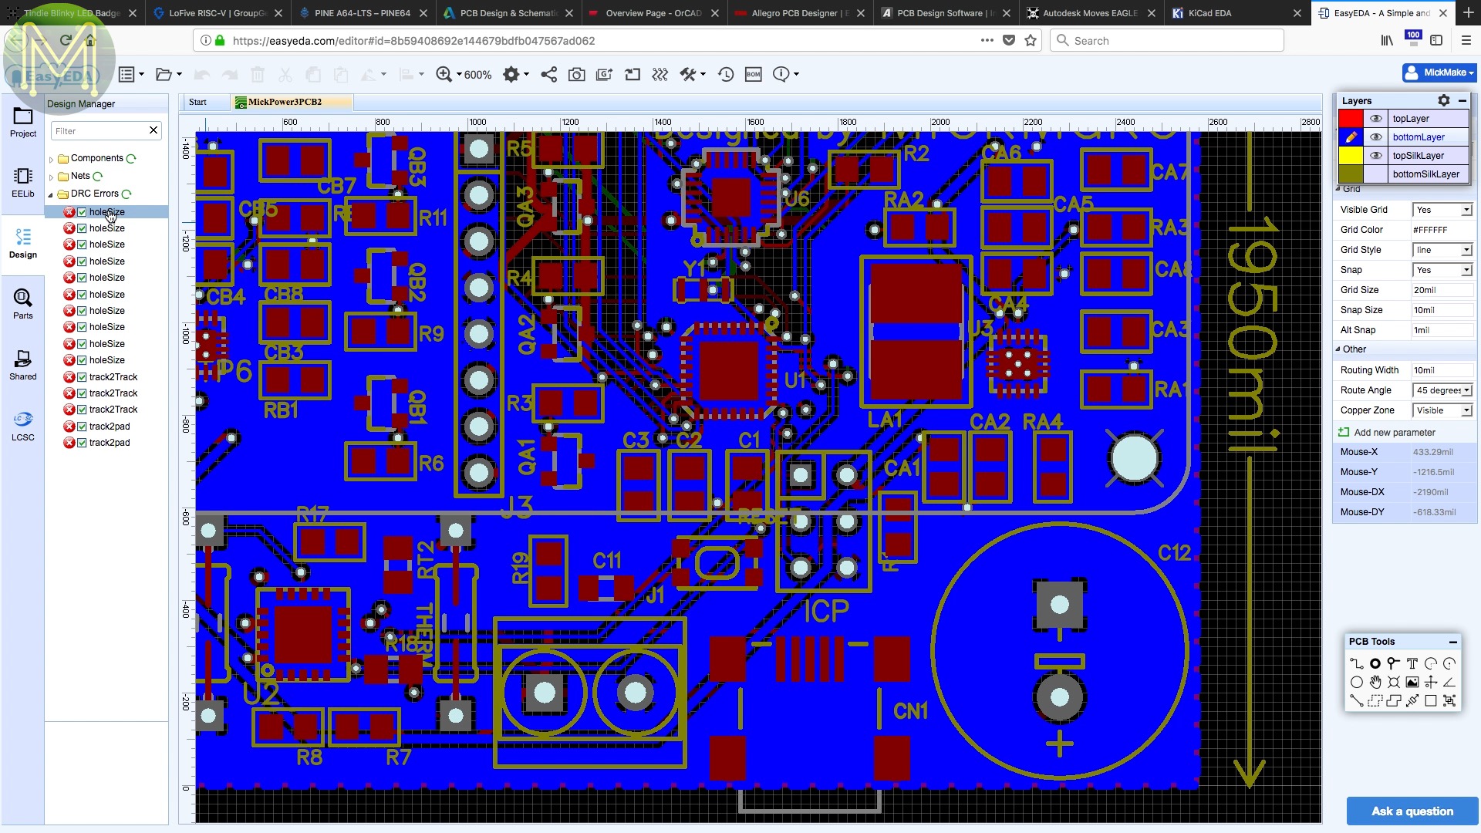1481x833 pixels.
Task: Toggle topSilkLayer visibility eye icon
Action: 1375,156
